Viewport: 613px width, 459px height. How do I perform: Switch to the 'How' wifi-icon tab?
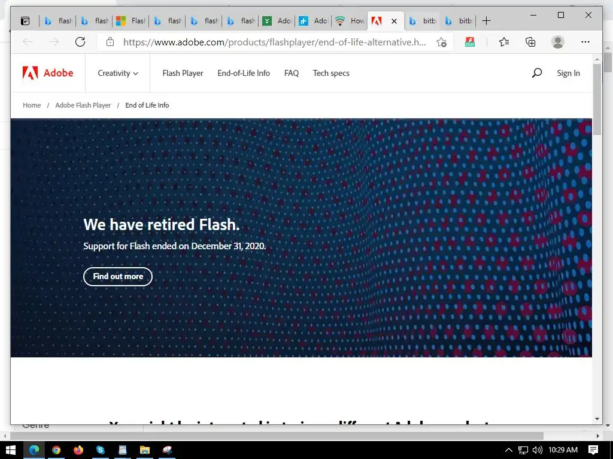(350, 21)
